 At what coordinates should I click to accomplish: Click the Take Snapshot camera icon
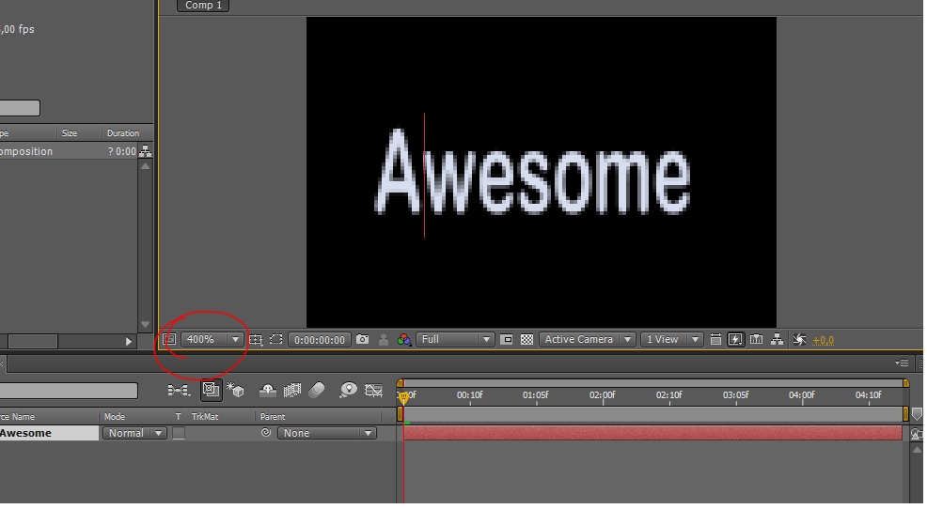(363, 340)
